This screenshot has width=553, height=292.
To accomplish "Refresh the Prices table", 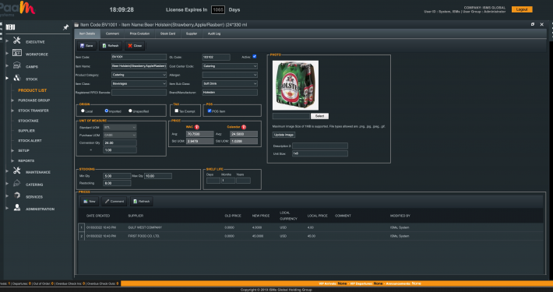I will click(141, 202).
